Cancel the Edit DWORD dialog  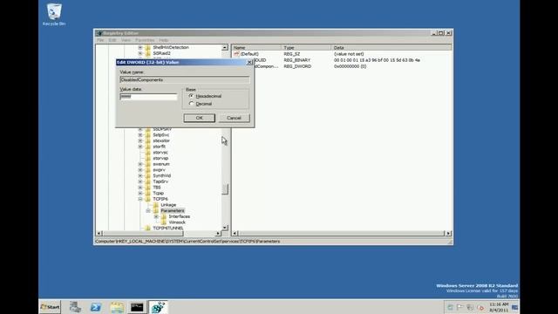point(234,118)
